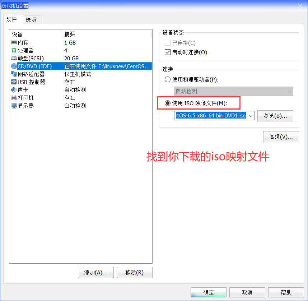Image resolution: width=308 pixels, height=301 pixels.
Task: Click the hard disk SCSI icon
Action: coord(14,59)
